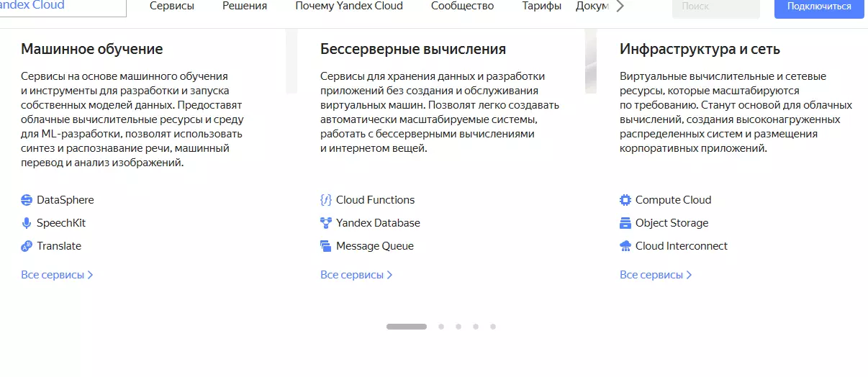Screen dimensions: 868x377
Task: Go to the third carousel slide dot
Action: [x=458, y=327]
